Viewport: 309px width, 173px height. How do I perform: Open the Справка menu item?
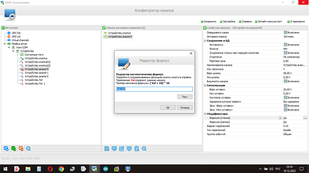[x=245, y=21]
